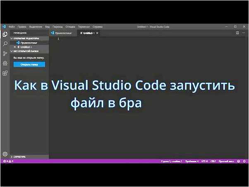
Task: Click the VS Code logo in title bar
Action: [4, 27]
